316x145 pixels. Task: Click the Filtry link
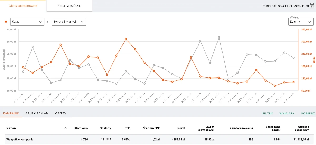[268, 114]
